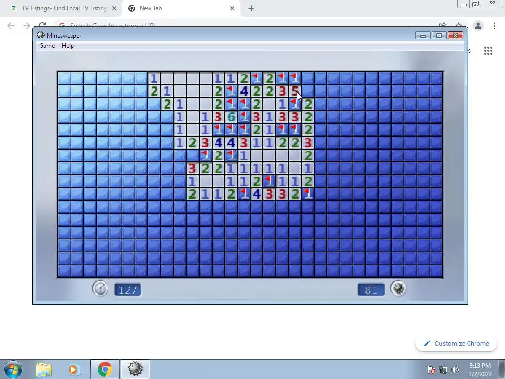This screenshot has width=505, height=379.
Task: Click the revealed cell showing number 6
Action: tap(231, 116)
